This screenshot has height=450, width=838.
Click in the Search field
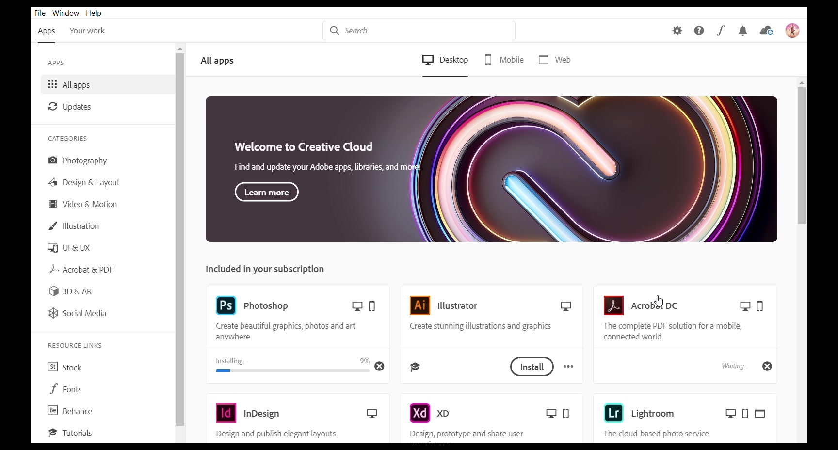tap(419, 31)
